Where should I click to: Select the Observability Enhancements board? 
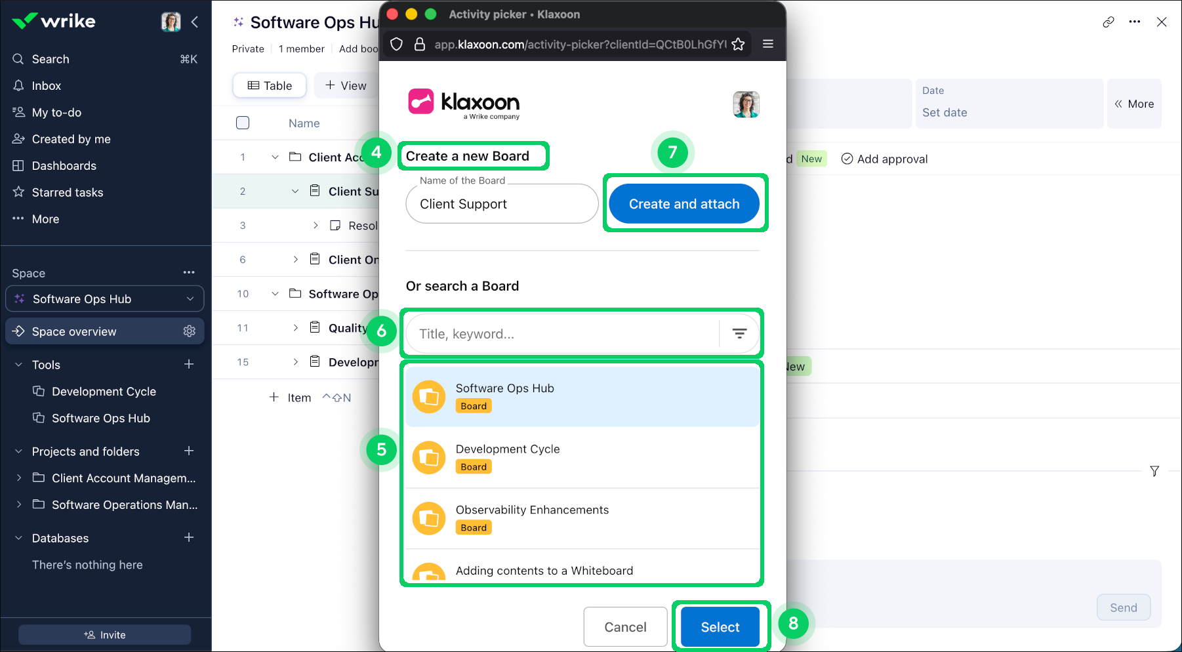pos(582,519)
